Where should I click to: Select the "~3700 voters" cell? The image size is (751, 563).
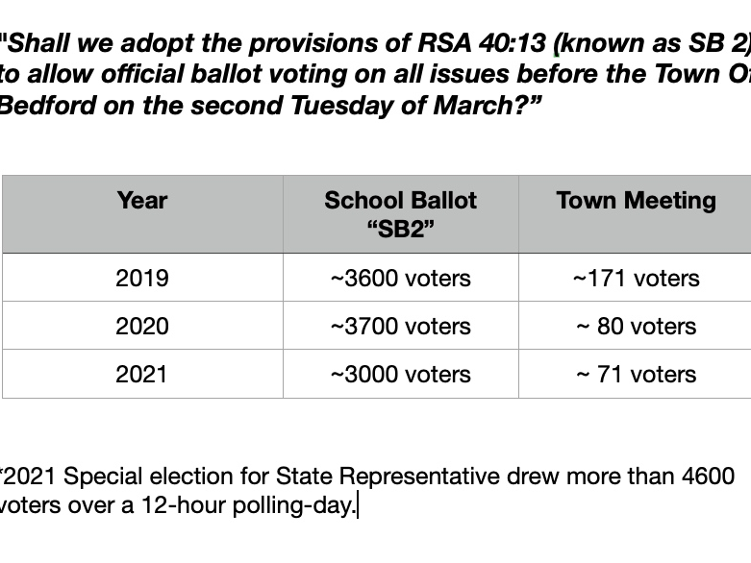pyautogui.click(x=400, y=327)
